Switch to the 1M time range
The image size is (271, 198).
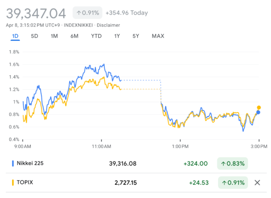coord(54,36)
